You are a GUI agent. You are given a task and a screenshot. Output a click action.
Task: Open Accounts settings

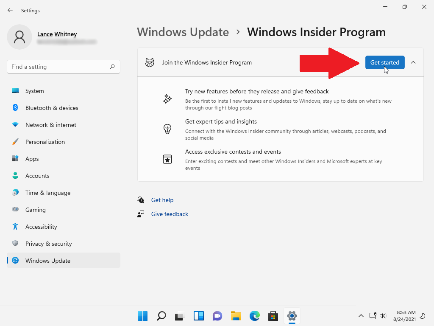[x=64, y=176]
